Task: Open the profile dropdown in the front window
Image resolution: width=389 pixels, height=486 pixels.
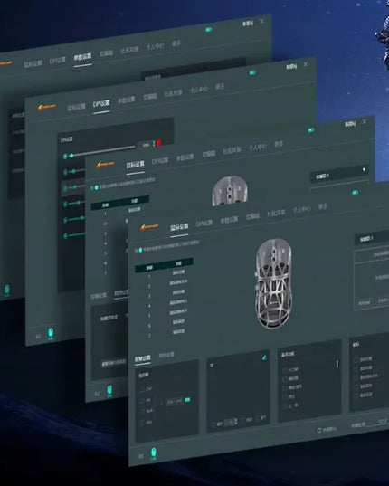Action: (372, 238)
